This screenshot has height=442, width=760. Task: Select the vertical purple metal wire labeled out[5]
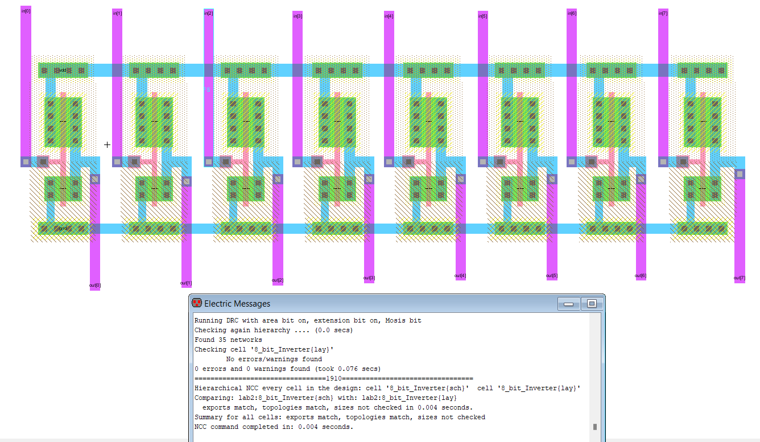point(552,228)
